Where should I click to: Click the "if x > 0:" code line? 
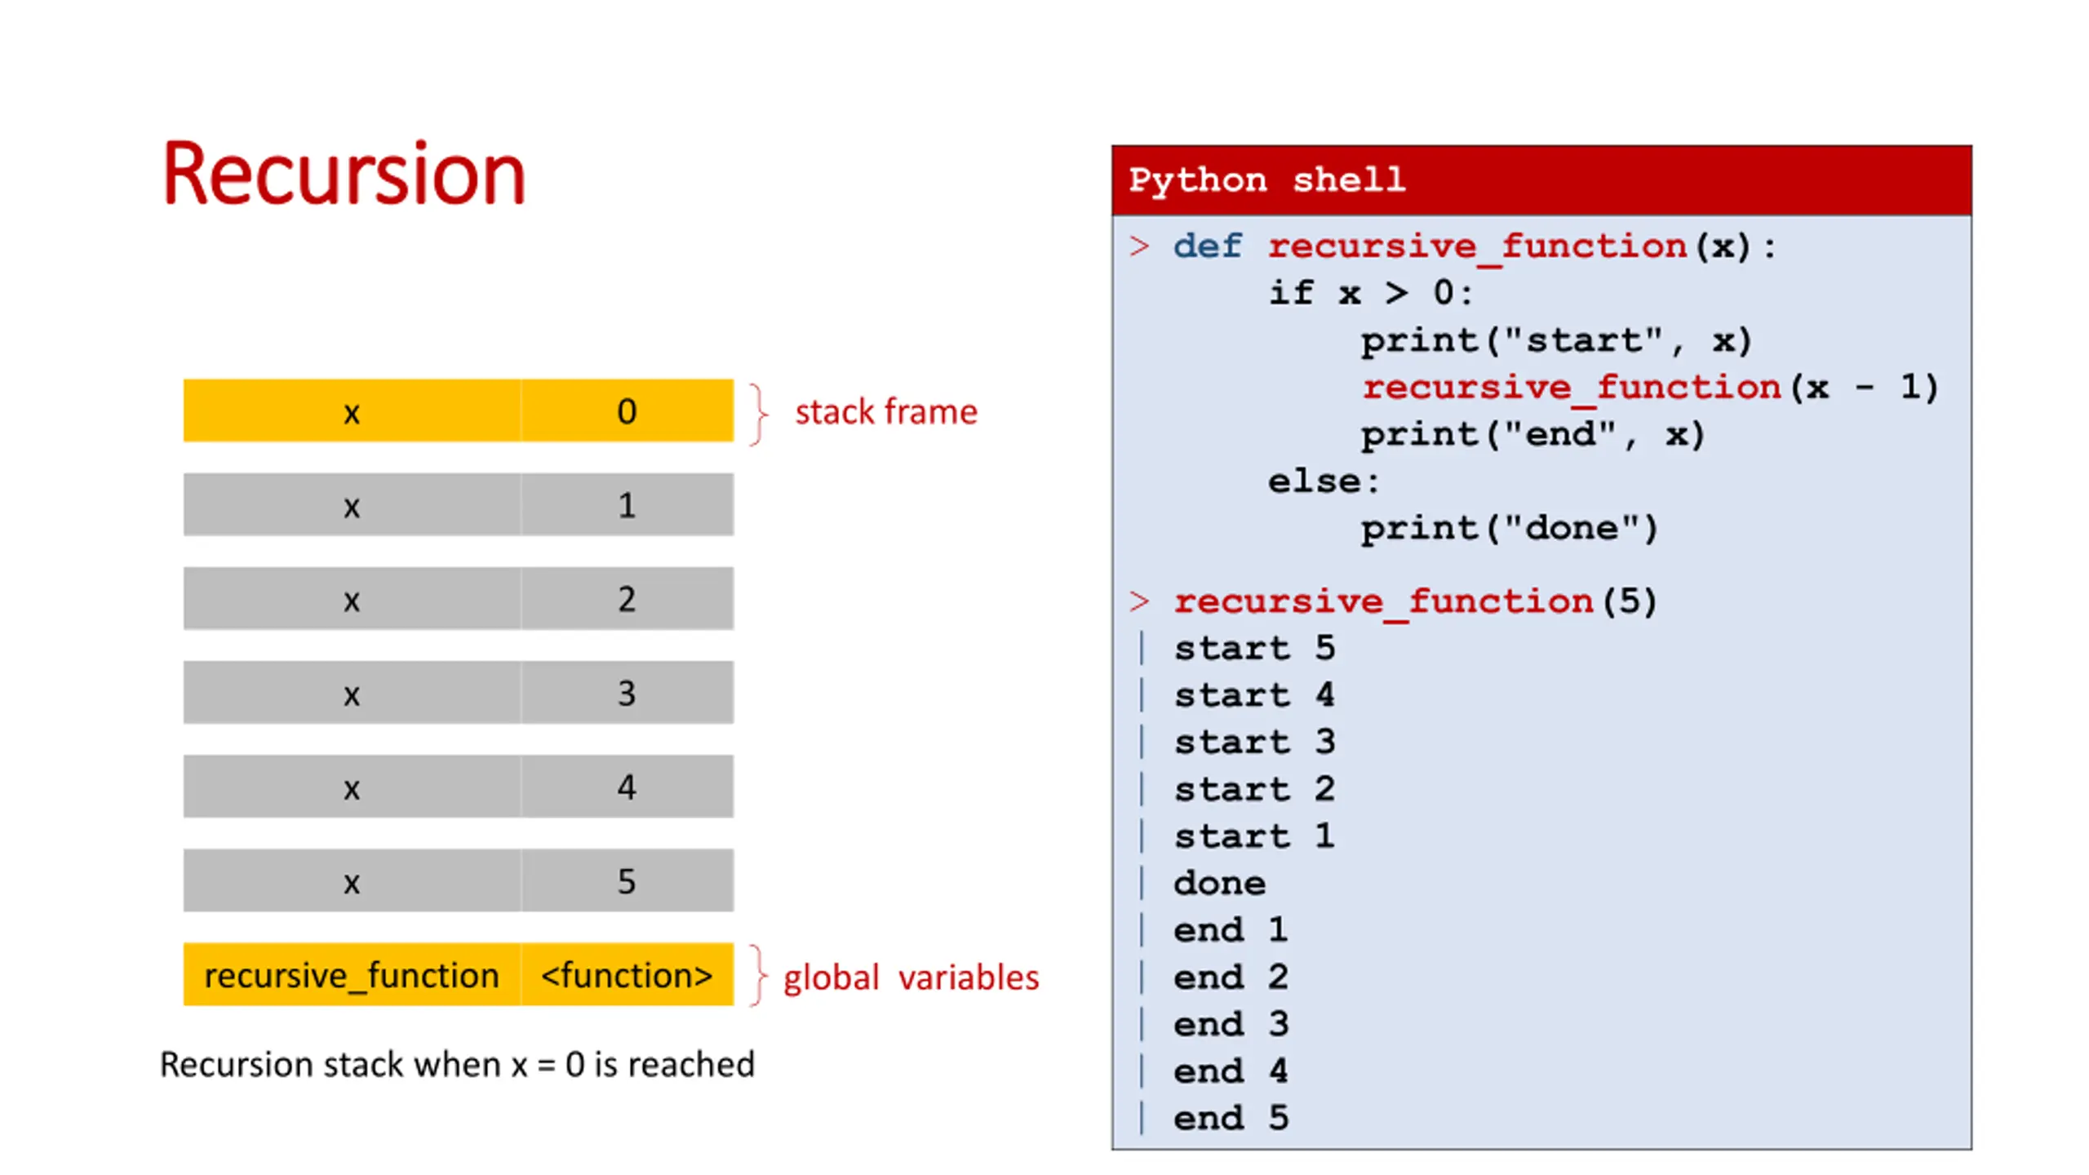click(x=1370, y=293)
